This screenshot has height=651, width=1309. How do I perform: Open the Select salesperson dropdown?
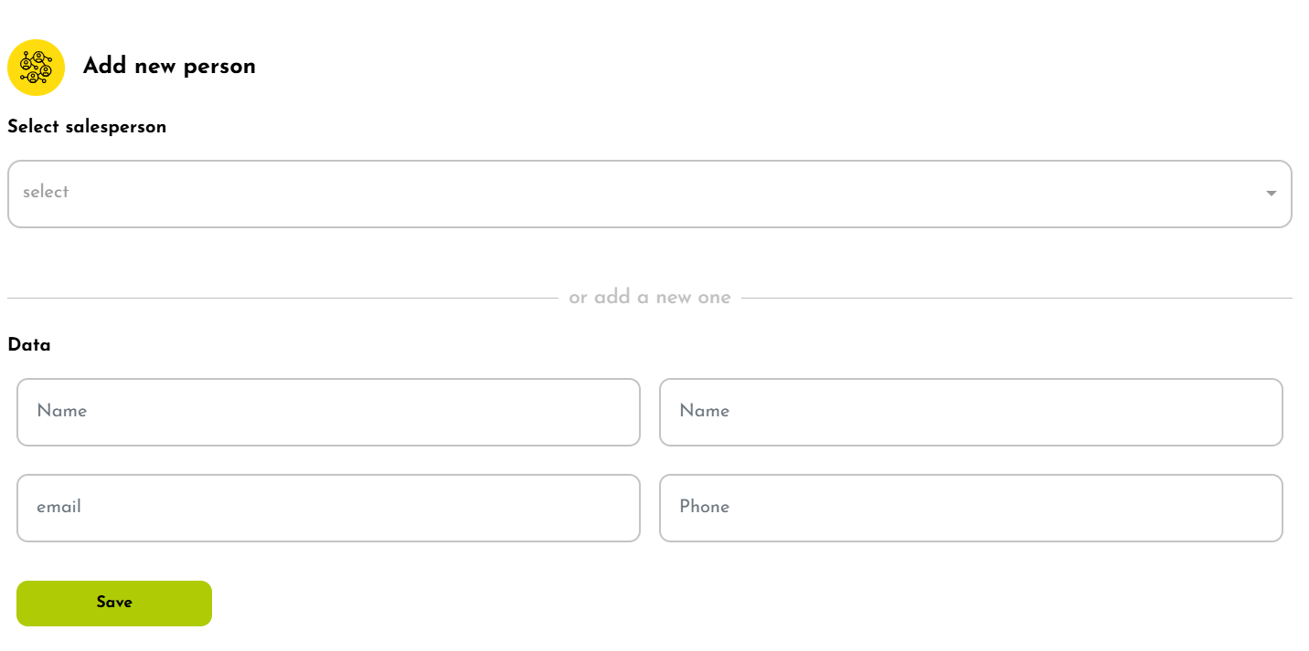point(640,194)
